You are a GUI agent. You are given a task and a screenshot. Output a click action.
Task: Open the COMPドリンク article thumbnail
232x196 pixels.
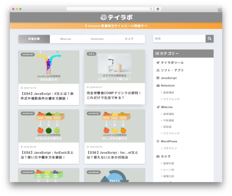(x=115, y=67)
